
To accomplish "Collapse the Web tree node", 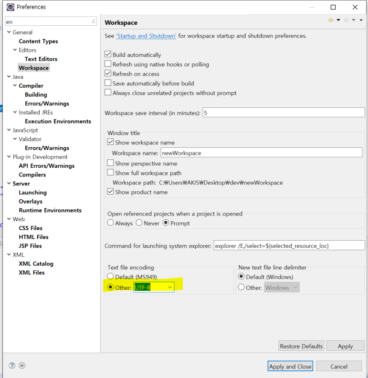I will point(9,219).
